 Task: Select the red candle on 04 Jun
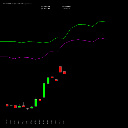(x=7, y=105)
